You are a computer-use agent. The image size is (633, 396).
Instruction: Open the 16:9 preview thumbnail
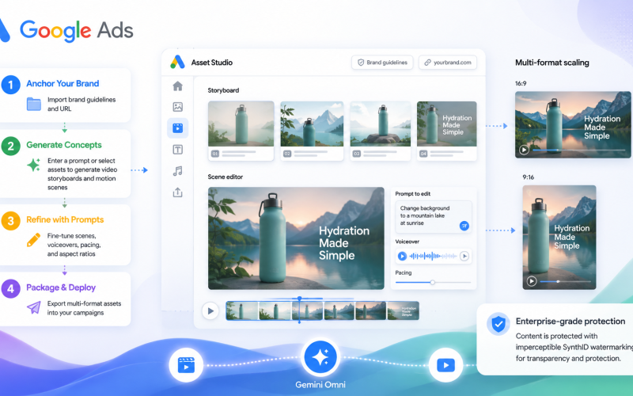[573, 124]
